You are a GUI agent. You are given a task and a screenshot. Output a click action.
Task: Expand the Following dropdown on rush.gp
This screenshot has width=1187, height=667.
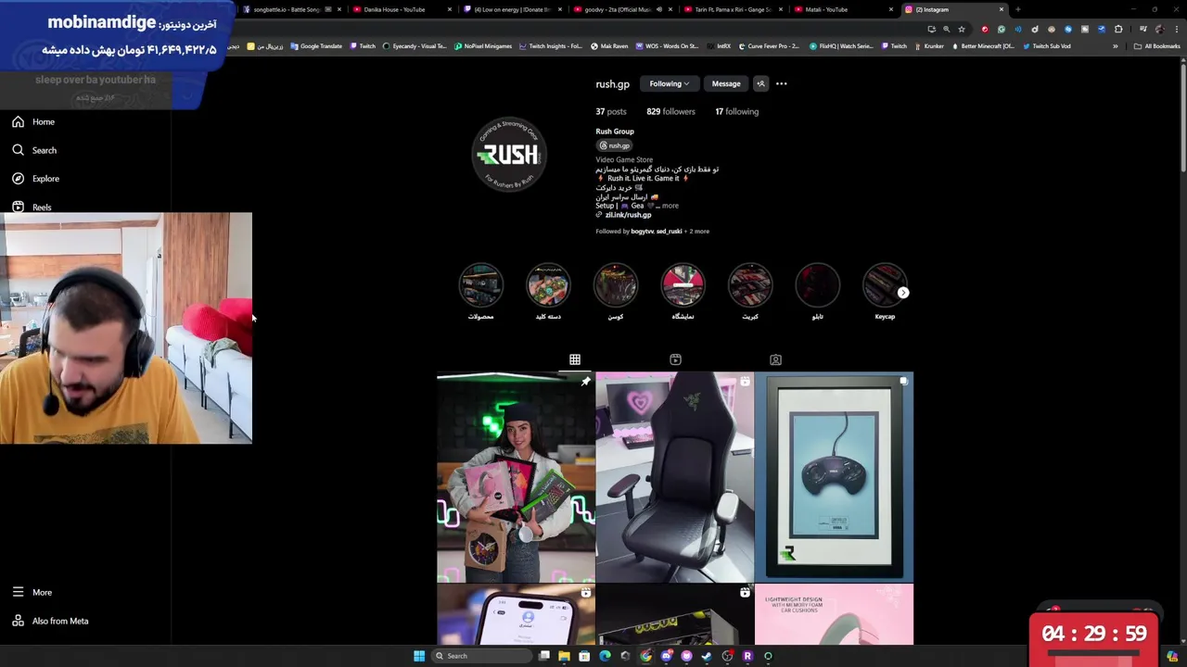(x=669, y=83)
